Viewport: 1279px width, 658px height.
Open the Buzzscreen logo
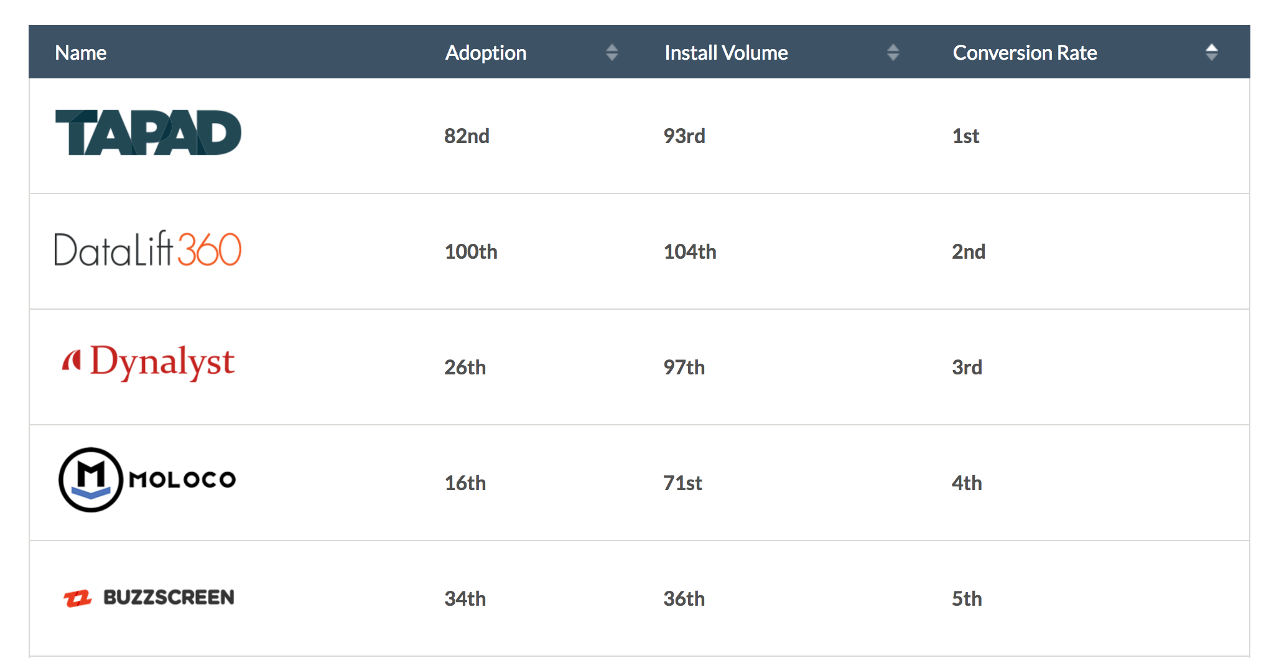click(149, 598)
